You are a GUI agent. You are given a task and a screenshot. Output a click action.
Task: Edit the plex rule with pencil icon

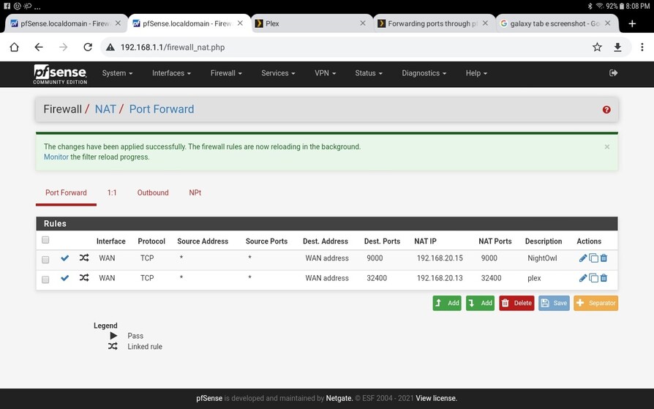click(x=583, y=278)
